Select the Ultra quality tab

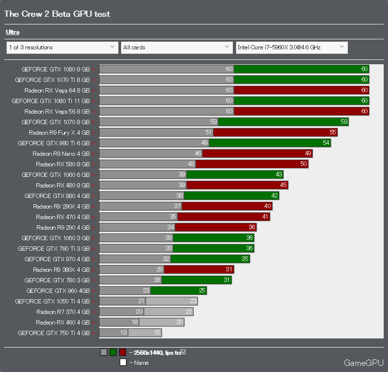point(12,32)
